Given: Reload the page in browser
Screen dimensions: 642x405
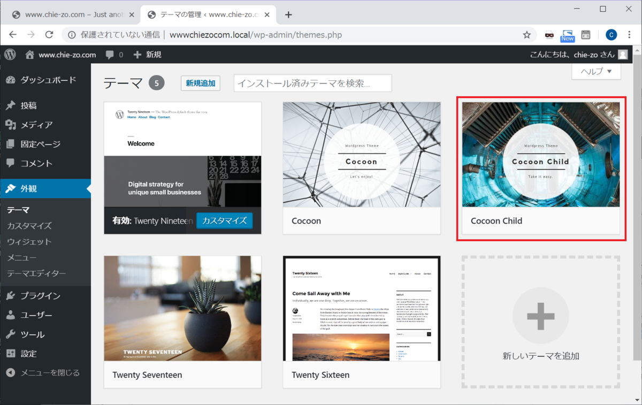Looking at the screenshot, I should coord(49,35).
